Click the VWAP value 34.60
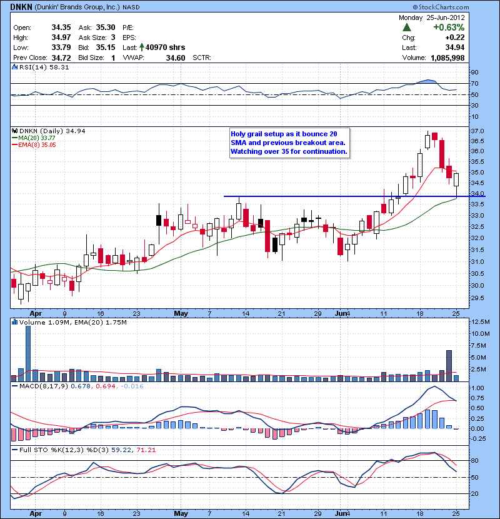The image size is (500, 519). (176, 58)
